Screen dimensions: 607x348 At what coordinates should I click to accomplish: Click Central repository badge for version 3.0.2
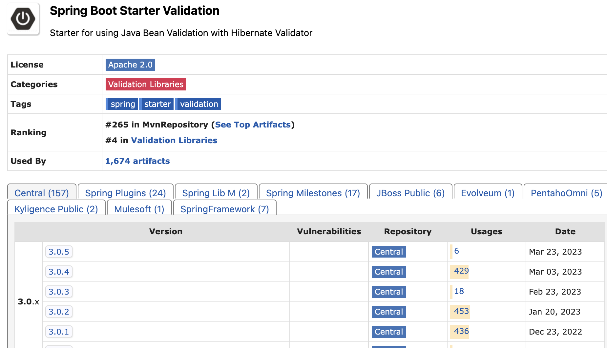coord(389,312)
